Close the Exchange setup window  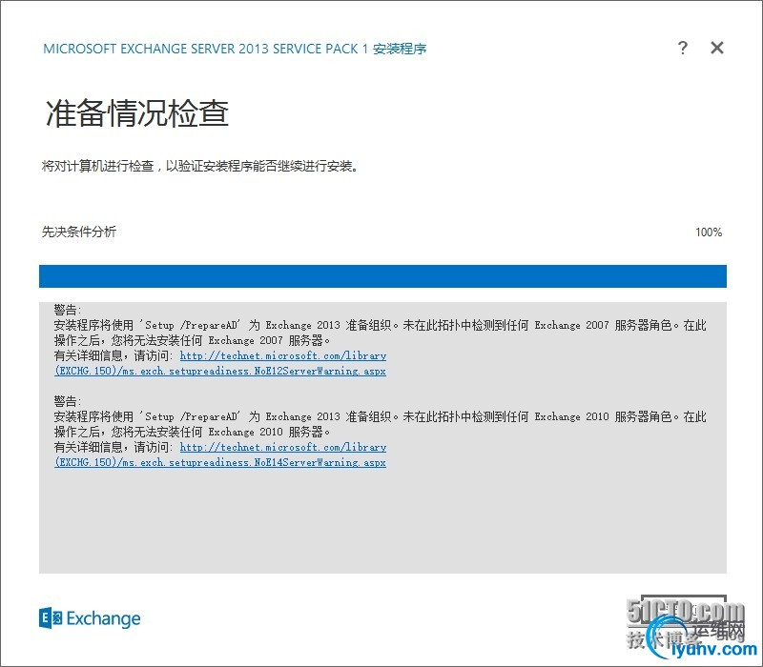pos(717,48)
